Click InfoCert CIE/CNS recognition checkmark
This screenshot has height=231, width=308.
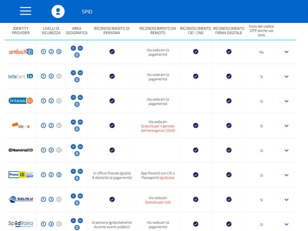coord(196,76)
